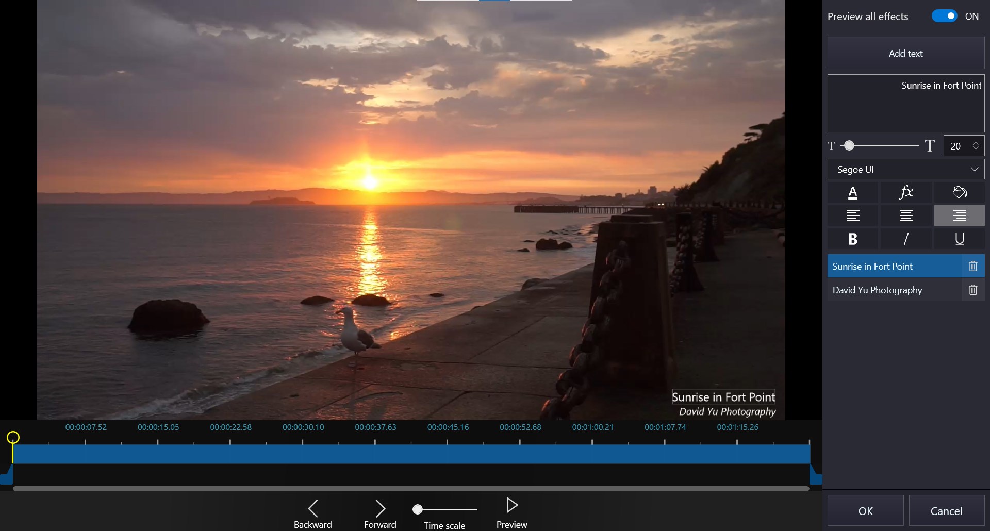Delete the "Sunrise in Fort Point" text item
Image resolution: width=990 pixels, height=531 pixels.
(x=973, y=266)
